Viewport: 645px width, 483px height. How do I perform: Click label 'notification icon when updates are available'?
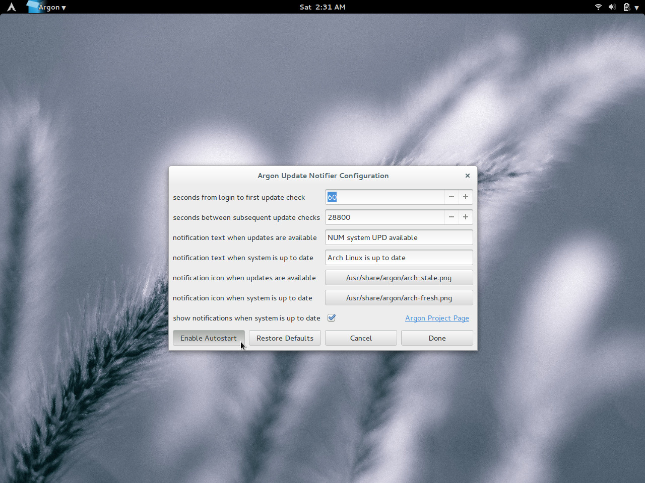pos(244,278)
